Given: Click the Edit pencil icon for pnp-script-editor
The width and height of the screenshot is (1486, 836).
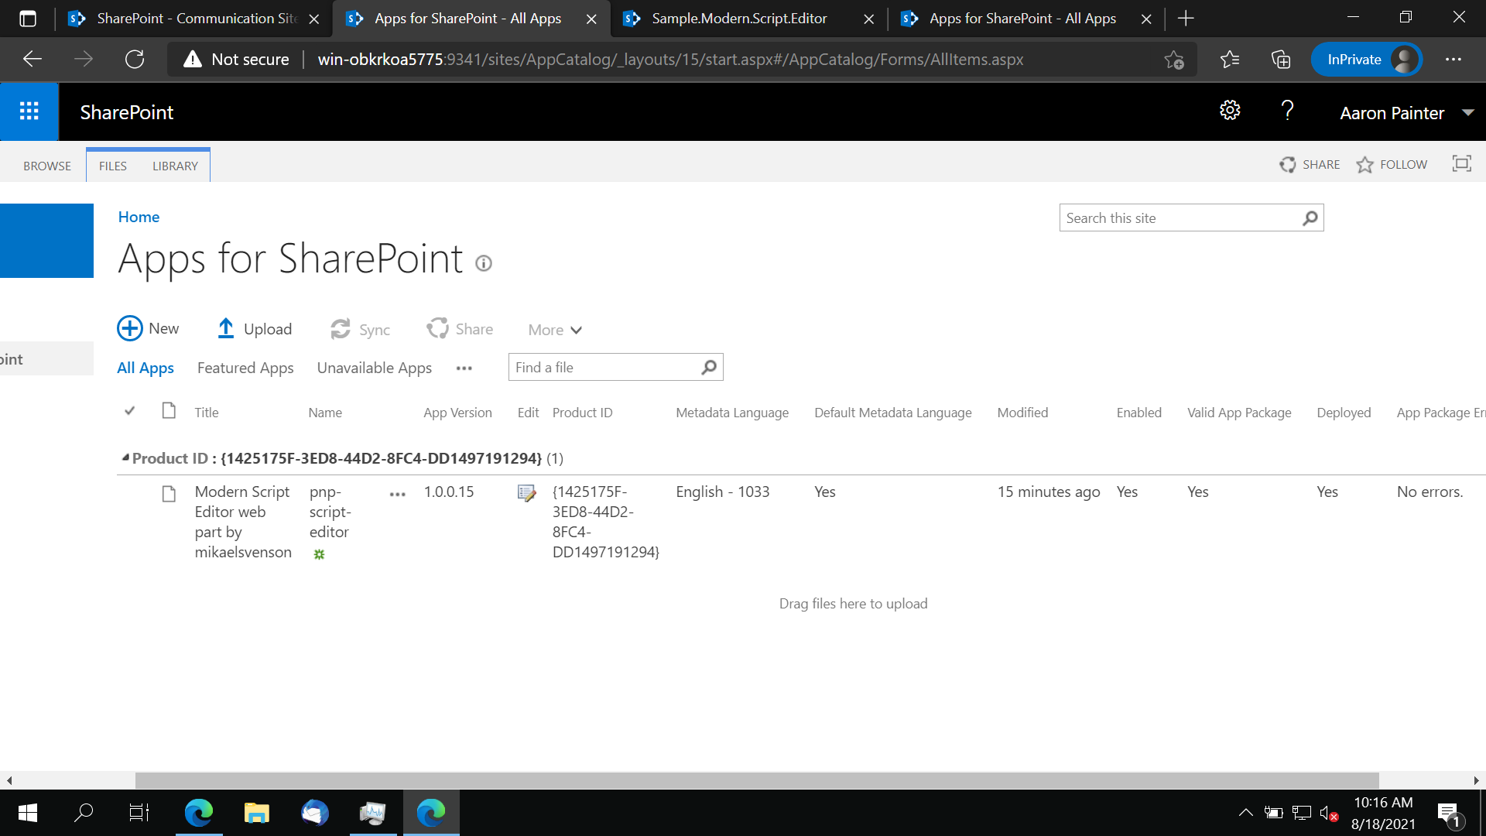Looking at the screenshot, I should (527, 492).
